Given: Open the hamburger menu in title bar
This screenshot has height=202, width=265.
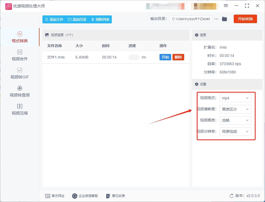Looking at the screenshot, I should [226, 6].
